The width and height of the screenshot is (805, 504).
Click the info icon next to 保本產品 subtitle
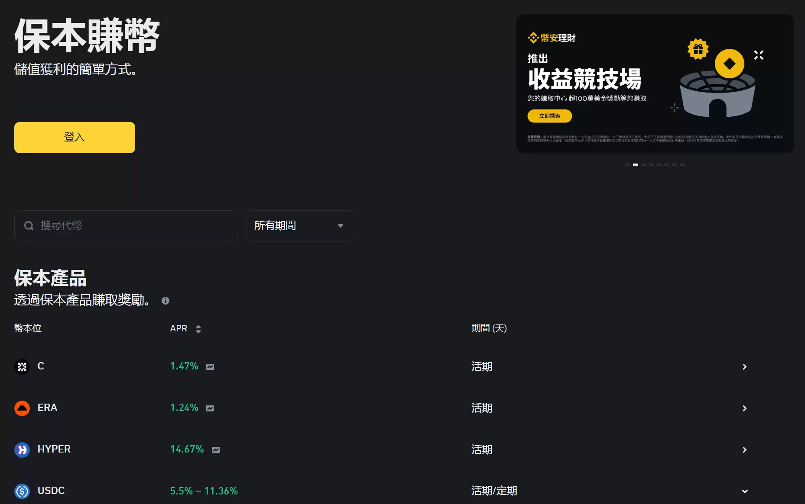[x=165, y=301]
